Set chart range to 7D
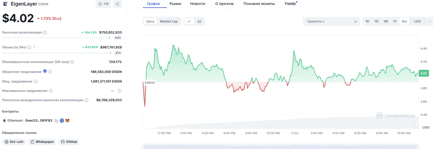 pyautogui.click(x=376, y=21)
